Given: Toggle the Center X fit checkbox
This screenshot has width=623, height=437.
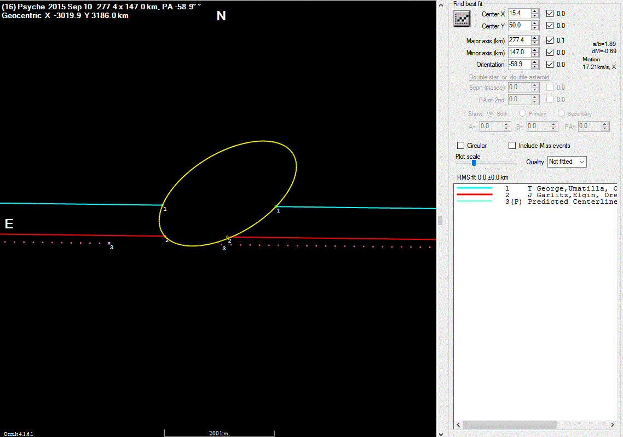Looking at the screenshot, I should (550, 14).
